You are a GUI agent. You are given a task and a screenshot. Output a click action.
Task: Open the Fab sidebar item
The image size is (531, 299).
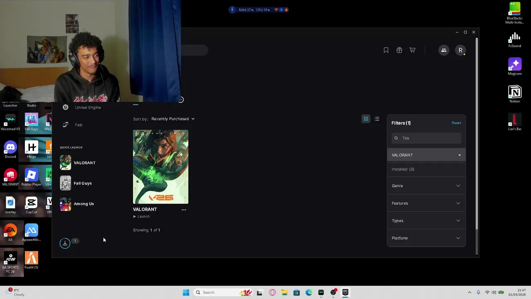[73, 125]
